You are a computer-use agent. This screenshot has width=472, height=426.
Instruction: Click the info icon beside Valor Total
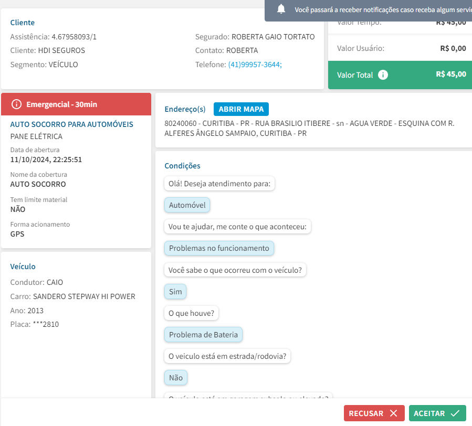tap(383, 75)
